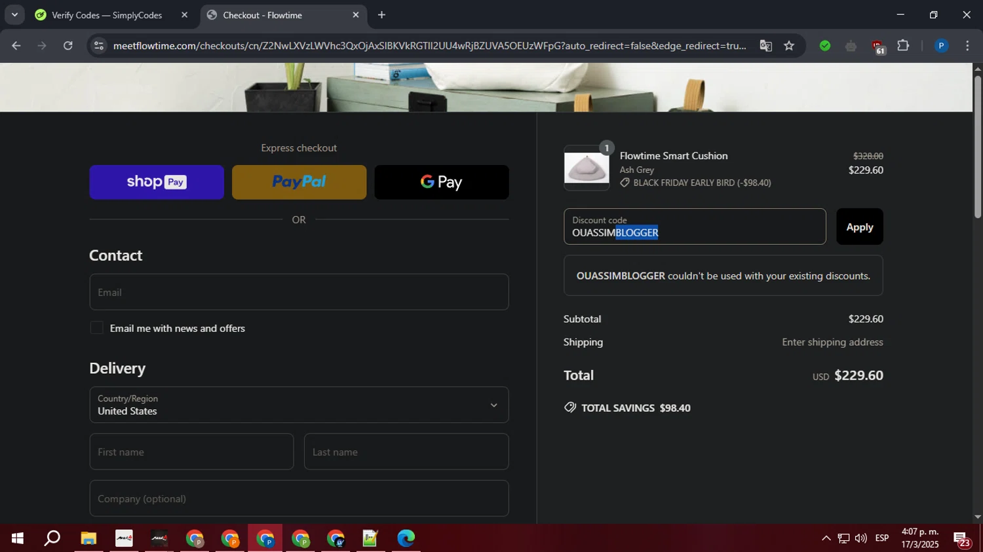Click the Total amount $229.60 with USD label
The width and height of the screenshot is (983, 552).
848,376
